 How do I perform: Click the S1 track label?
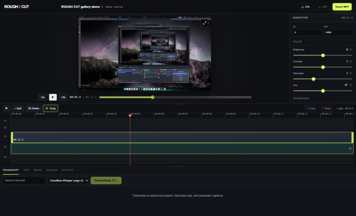5,121
